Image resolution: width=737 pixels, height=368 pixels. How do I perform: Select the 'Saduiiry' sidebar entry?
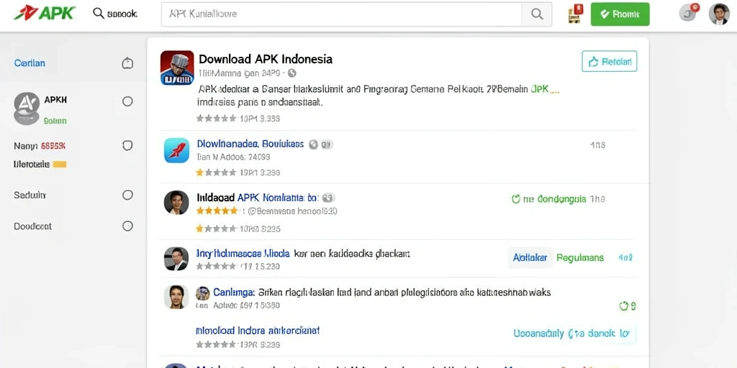[30, 195]
